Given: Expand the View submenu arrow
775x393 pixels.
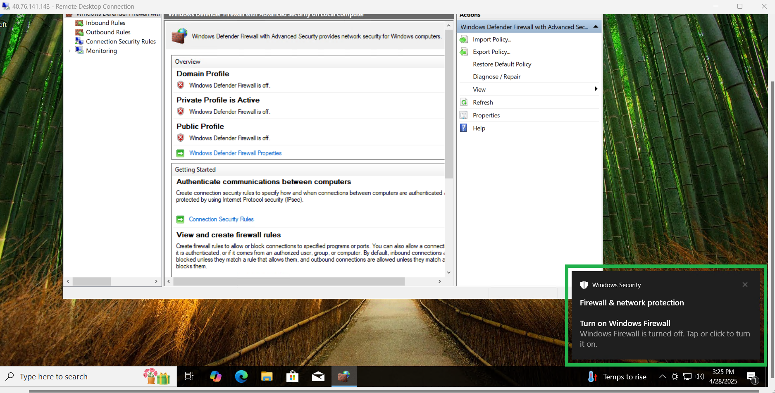Looking at the screenshot, I should pyautogui.click(x=596, y=89).
